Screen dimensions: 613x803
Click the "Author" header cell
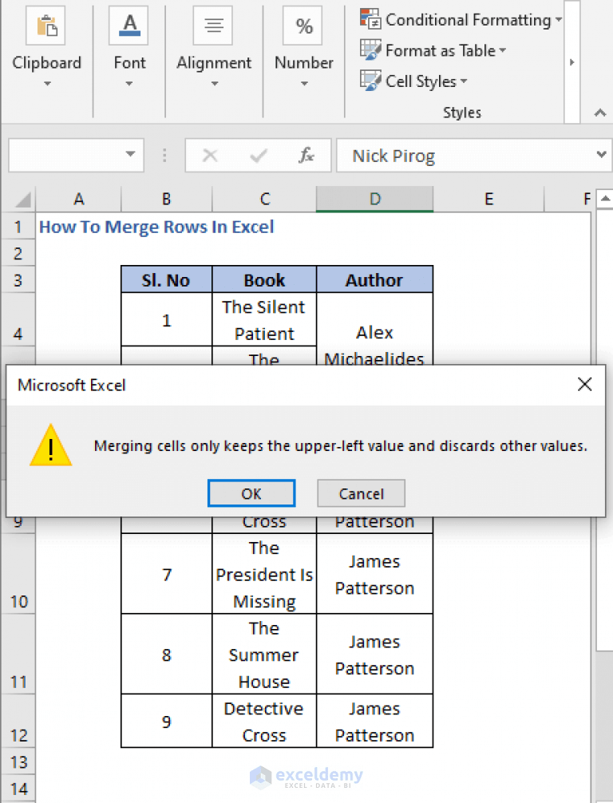(375, 279)
